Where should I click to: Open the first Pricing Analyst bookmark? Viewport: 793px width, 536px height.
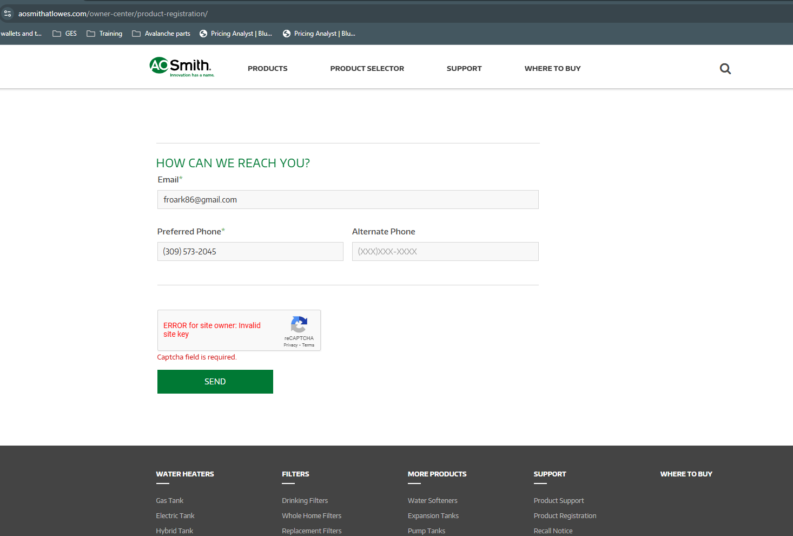coord(236,34)
